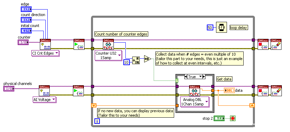This screenshot has height=132, width=290.
Task: Click the numeric constant 50
Action: (x=210, y=28)
